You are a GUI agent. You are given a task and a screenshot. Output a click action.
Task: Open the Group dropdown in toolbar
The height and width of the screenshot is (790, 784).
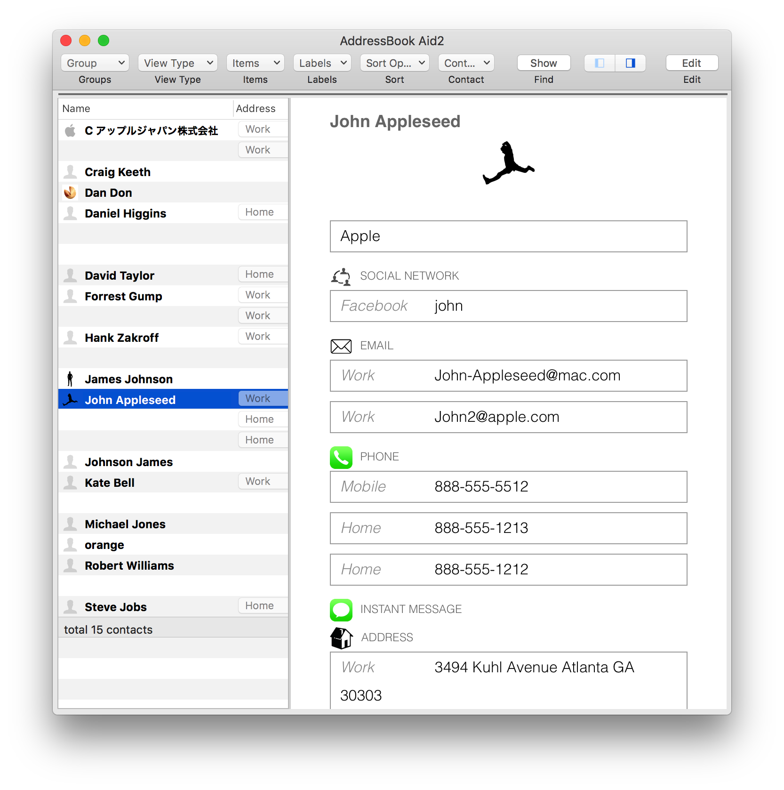point(95,63)
